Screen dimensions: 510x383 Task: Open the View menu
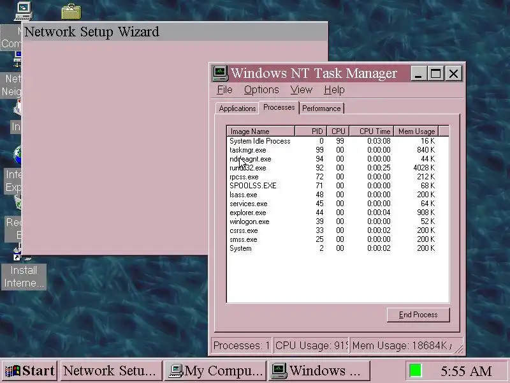point(301,89)
